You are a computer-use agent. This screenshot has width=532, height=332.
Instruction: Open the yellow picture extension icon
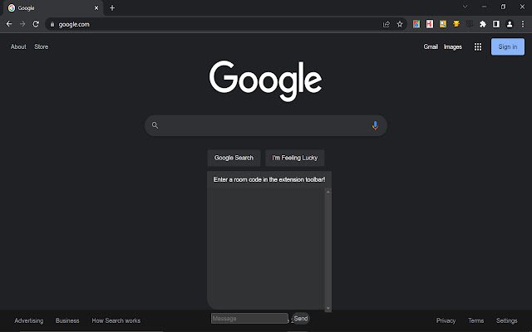pyautogui.click(x=443, y=24)
